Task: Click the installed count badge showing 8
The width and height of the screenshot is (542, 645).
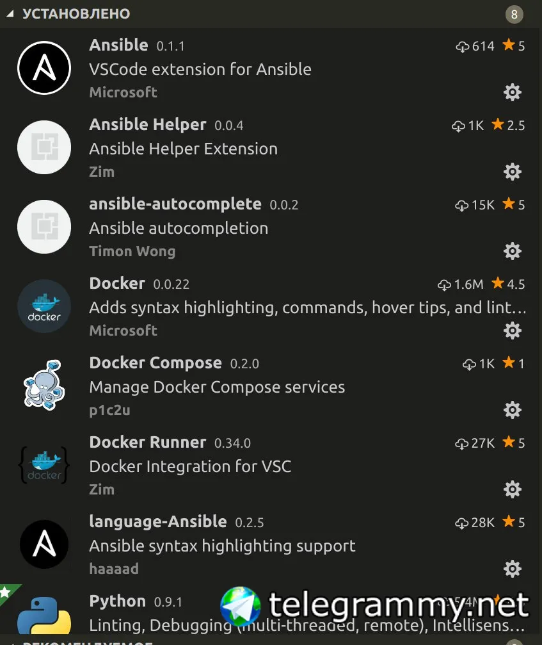Action: pyautogui.click(x=514, y=14)
